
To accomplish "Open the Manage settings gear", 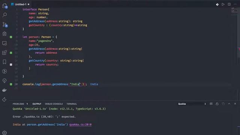I will tap(4, 133).
